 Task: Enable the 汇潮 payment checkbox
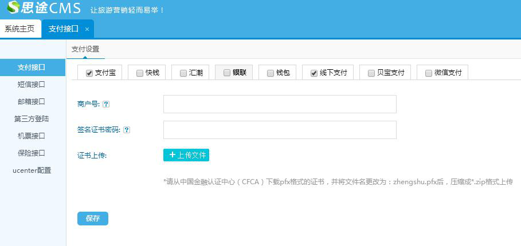click(183, 73)
